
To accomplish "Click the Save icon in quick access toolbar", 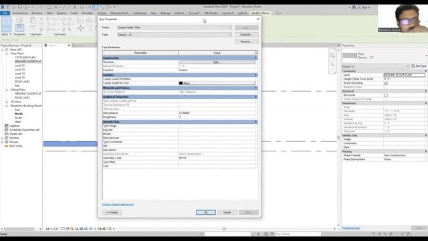I will click(19, 7).
